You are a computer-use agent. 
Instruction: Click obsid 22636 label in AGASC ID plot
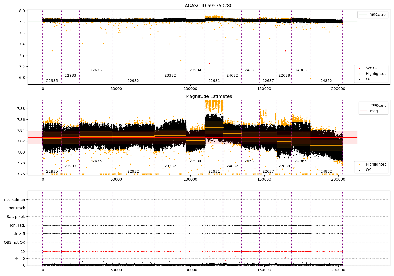[96, 70]
